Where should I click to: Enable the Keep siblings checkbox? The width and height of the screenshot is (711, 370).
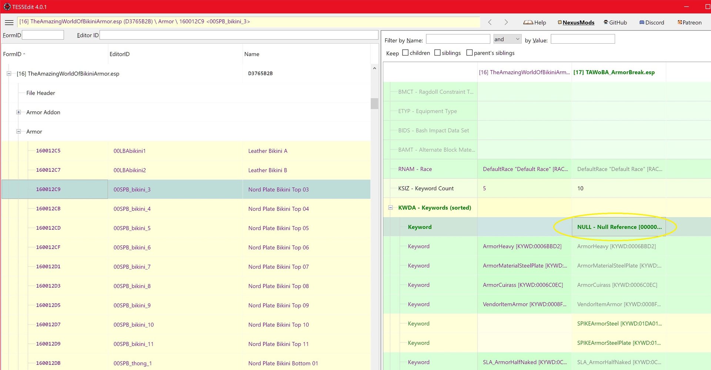click(x=437, y=53)
